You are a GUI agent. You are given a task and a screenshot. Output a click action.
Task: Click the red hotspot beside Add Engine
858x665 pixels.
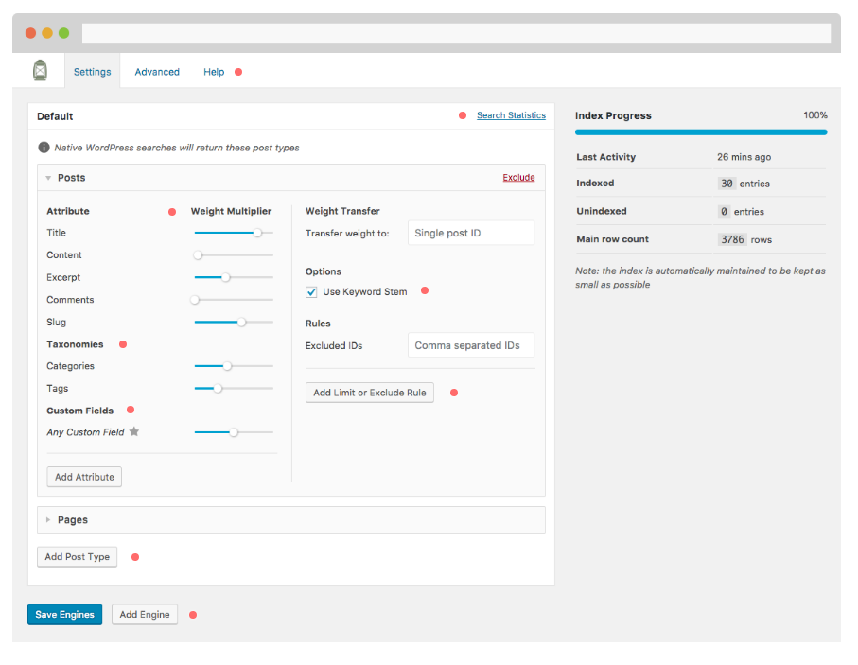tap(193, 615)
